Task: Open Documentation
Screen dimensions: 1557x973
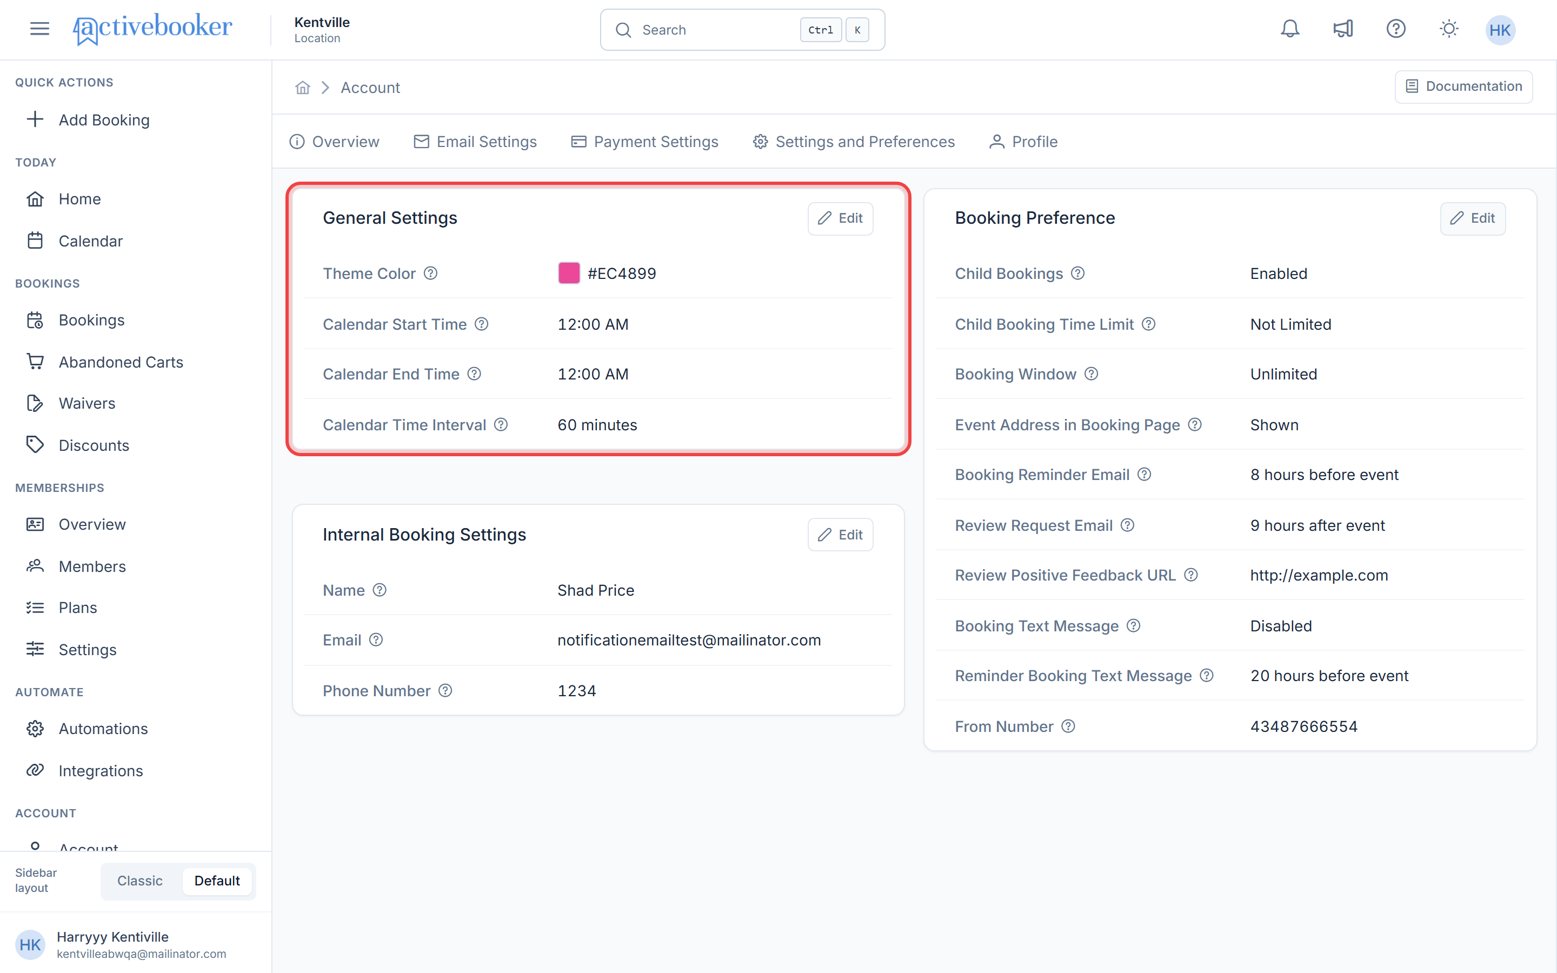Action: click(1463, 86)
